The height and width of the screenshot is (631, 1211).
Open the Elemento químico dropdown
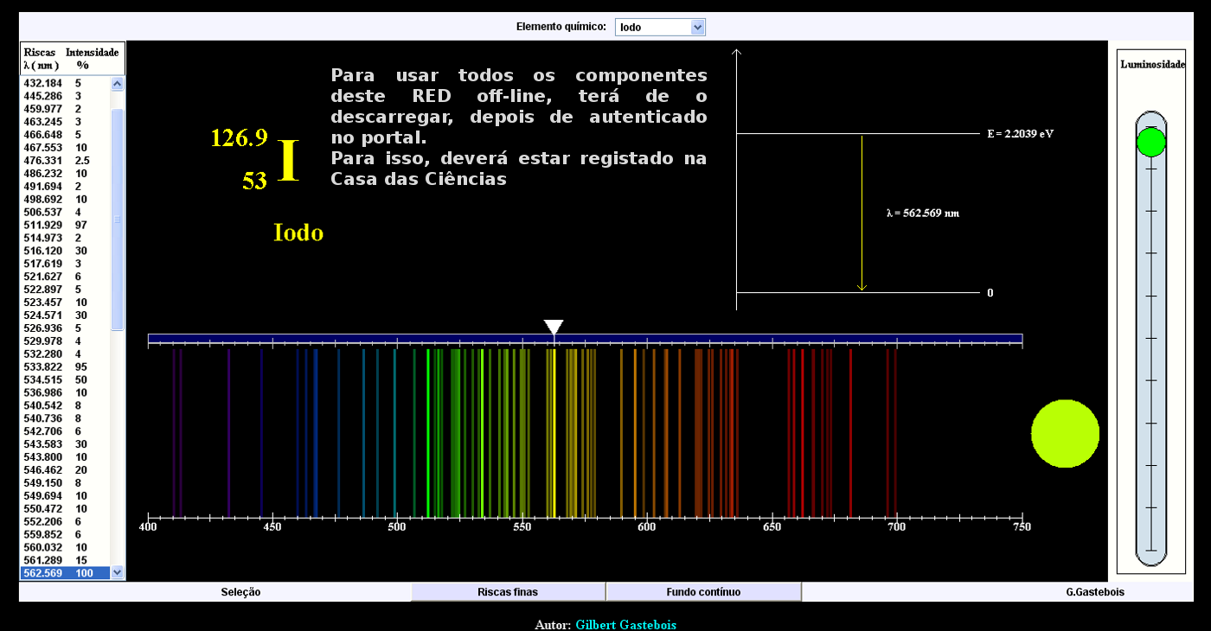tap(660, 27)
